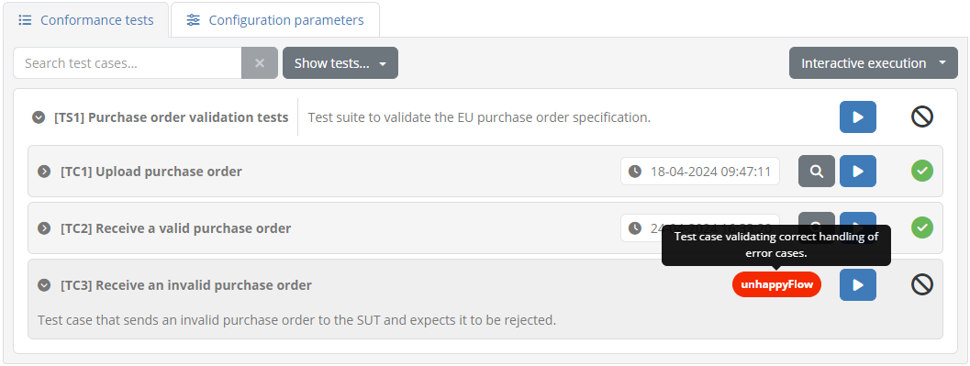
Task: Click the green success checkmark for TC2
Action: (x=921, y=227)
